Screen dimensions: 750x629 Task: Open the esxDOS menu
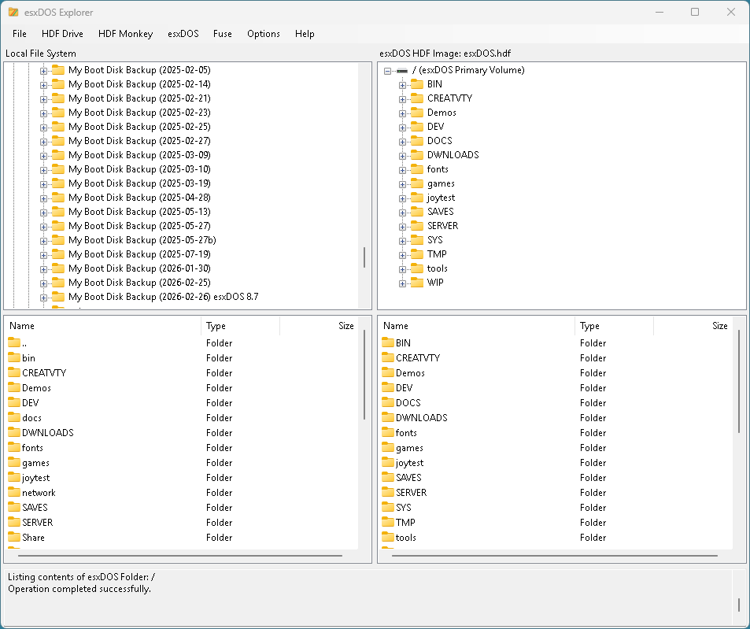[x=183, y=34]
